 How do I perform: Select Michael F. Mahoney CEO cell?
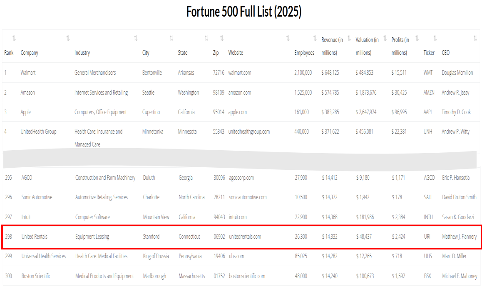point(460,276)
